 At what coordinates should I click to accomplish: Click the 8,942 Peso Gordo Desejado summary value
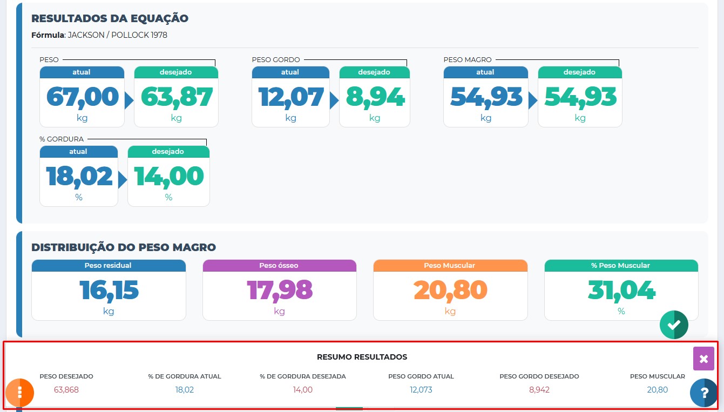pos(539,390)
